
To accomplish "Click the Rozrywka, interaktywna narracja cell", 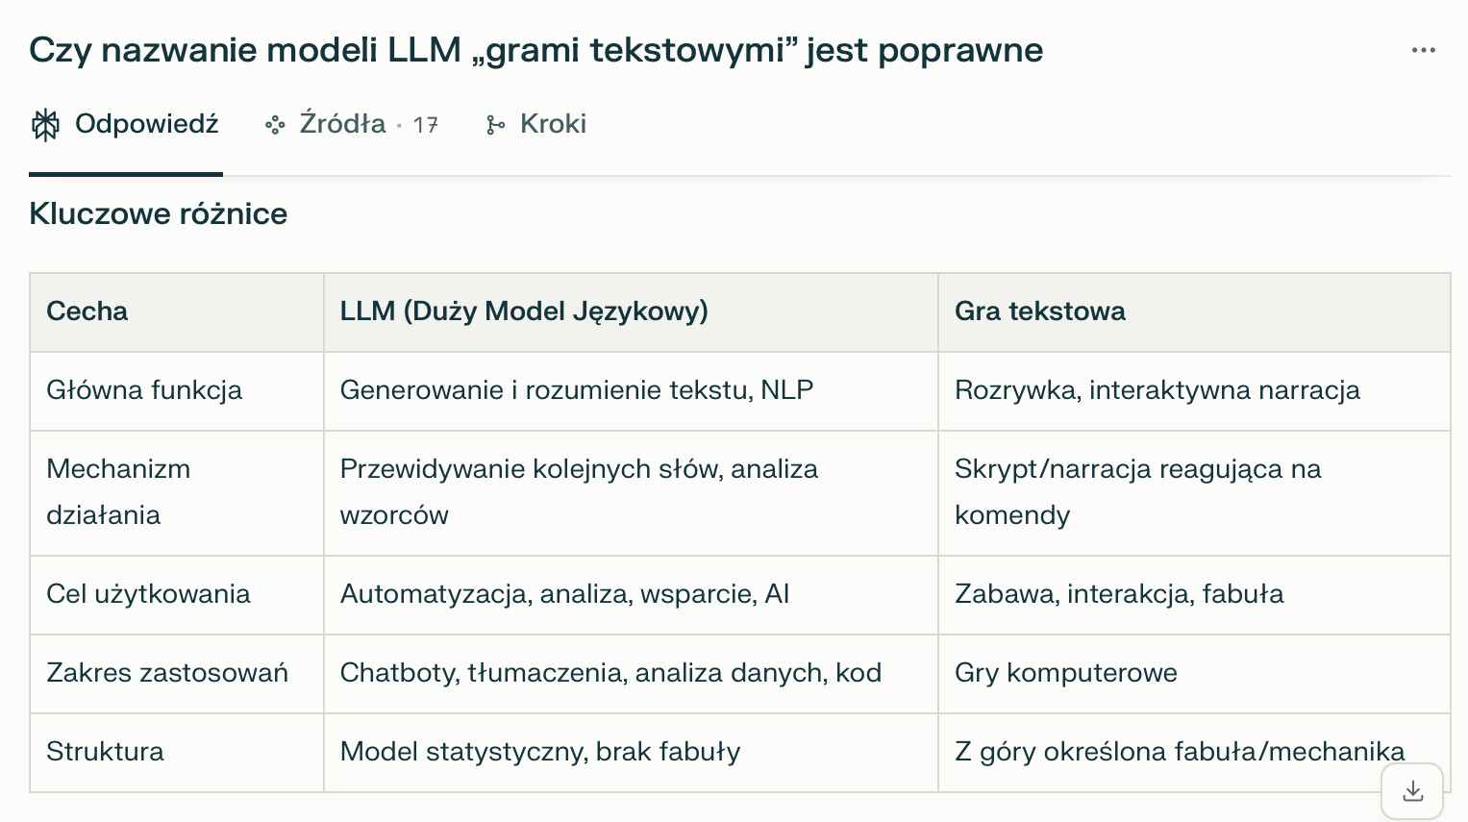I will [x=1157, y=390].
